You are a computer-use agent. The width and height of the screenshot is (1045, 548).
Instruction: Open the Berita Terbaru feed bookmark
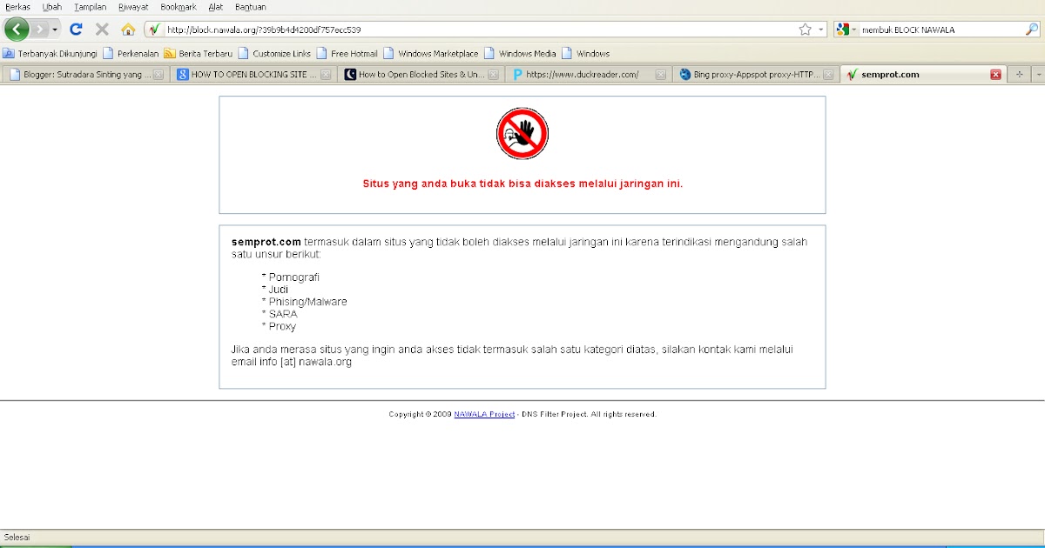[x=199, y=53]
